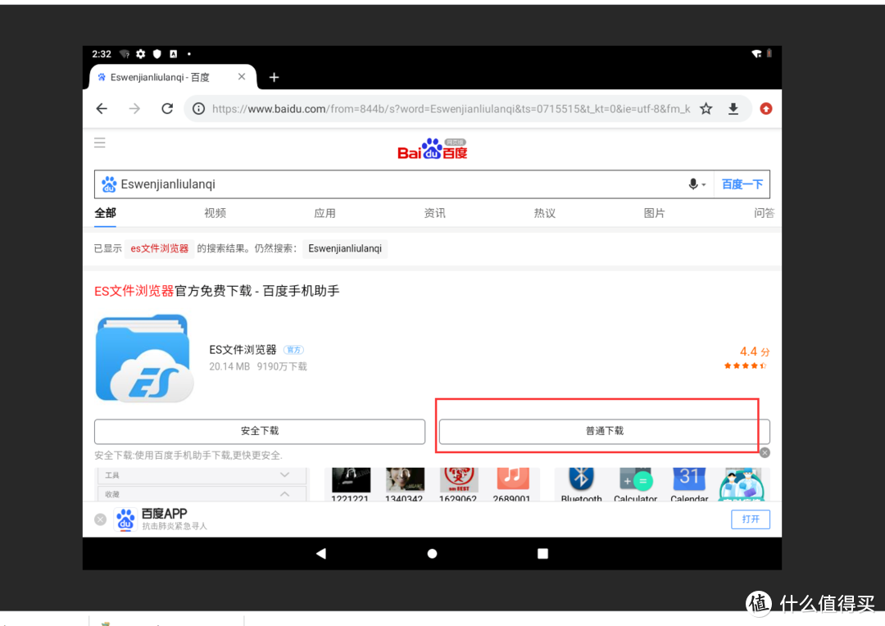Click the Baidu logo

[433, 148]
